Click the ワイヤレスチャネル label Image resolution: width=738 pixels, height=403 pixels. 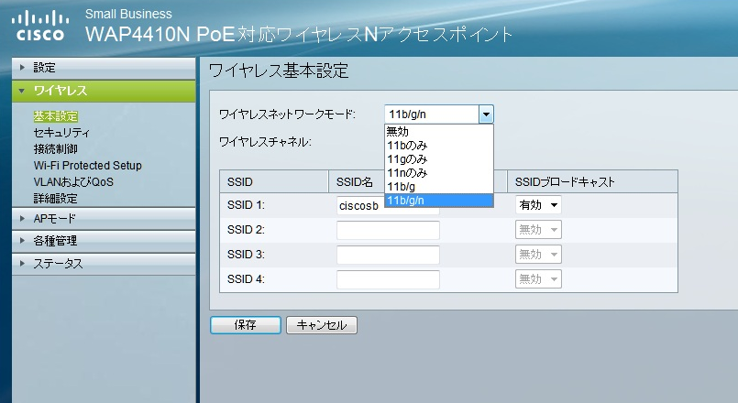coord(265,142)
